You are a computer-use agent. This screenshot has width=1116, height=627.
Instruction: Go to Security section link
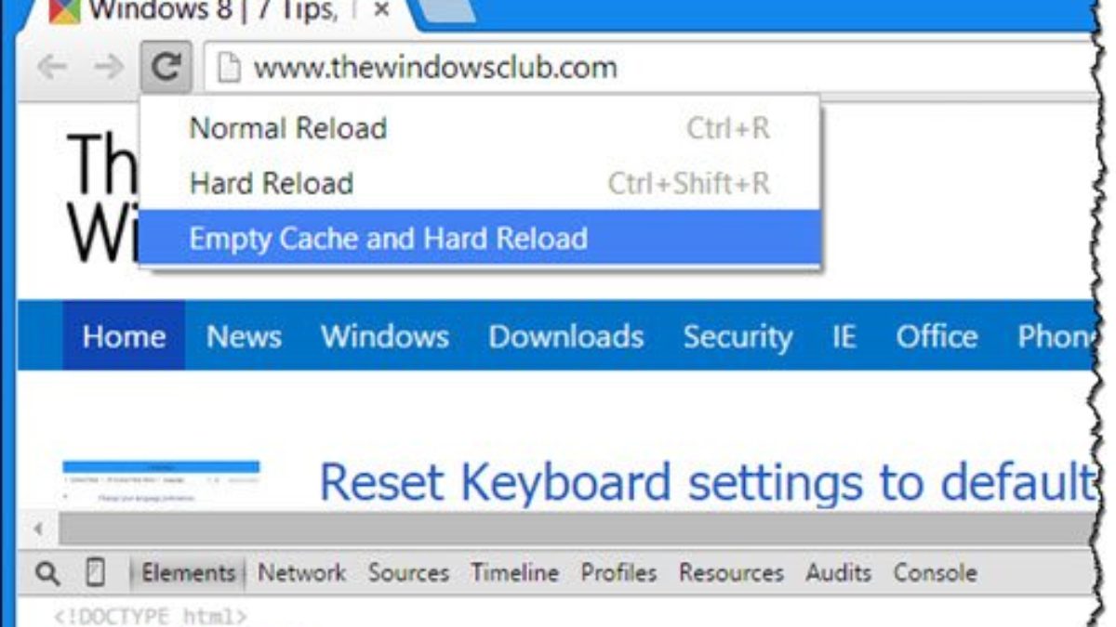coord(737,336)
